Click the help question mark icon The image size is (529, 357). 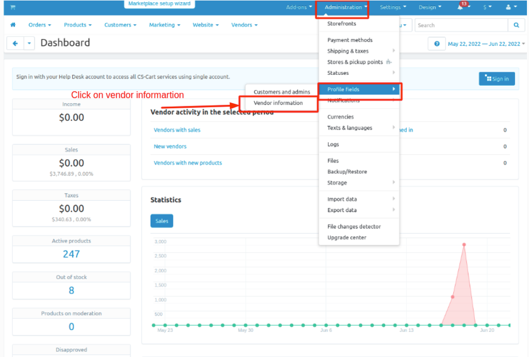pyautogui.click(x=437, y=44)
